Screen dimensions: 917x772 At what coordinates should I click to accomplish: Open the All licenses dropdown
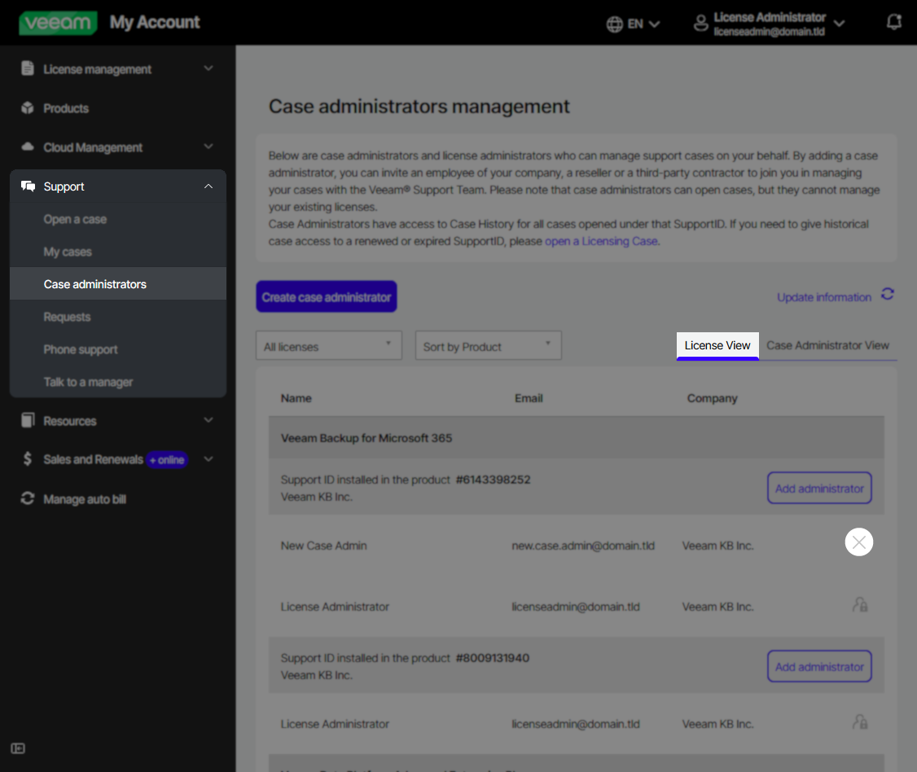328,345
